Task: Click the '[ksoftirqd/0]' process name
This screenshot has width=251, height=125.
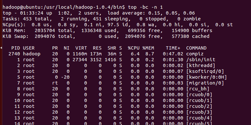Action: tap(205, 71)
